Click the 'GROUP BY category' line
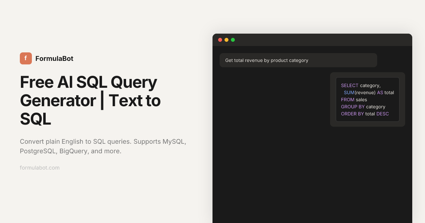The height and width of the screenshot is (223, 425). point(363,107)
